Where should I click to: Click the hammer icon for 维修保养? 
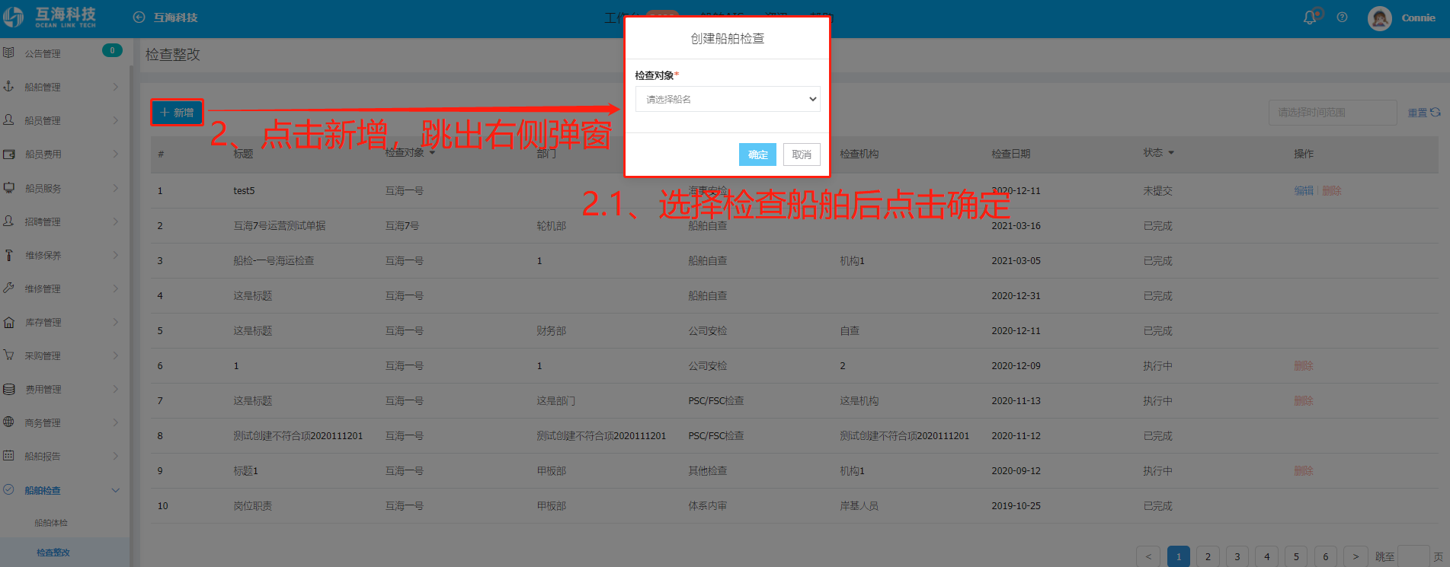pos(8,255)
